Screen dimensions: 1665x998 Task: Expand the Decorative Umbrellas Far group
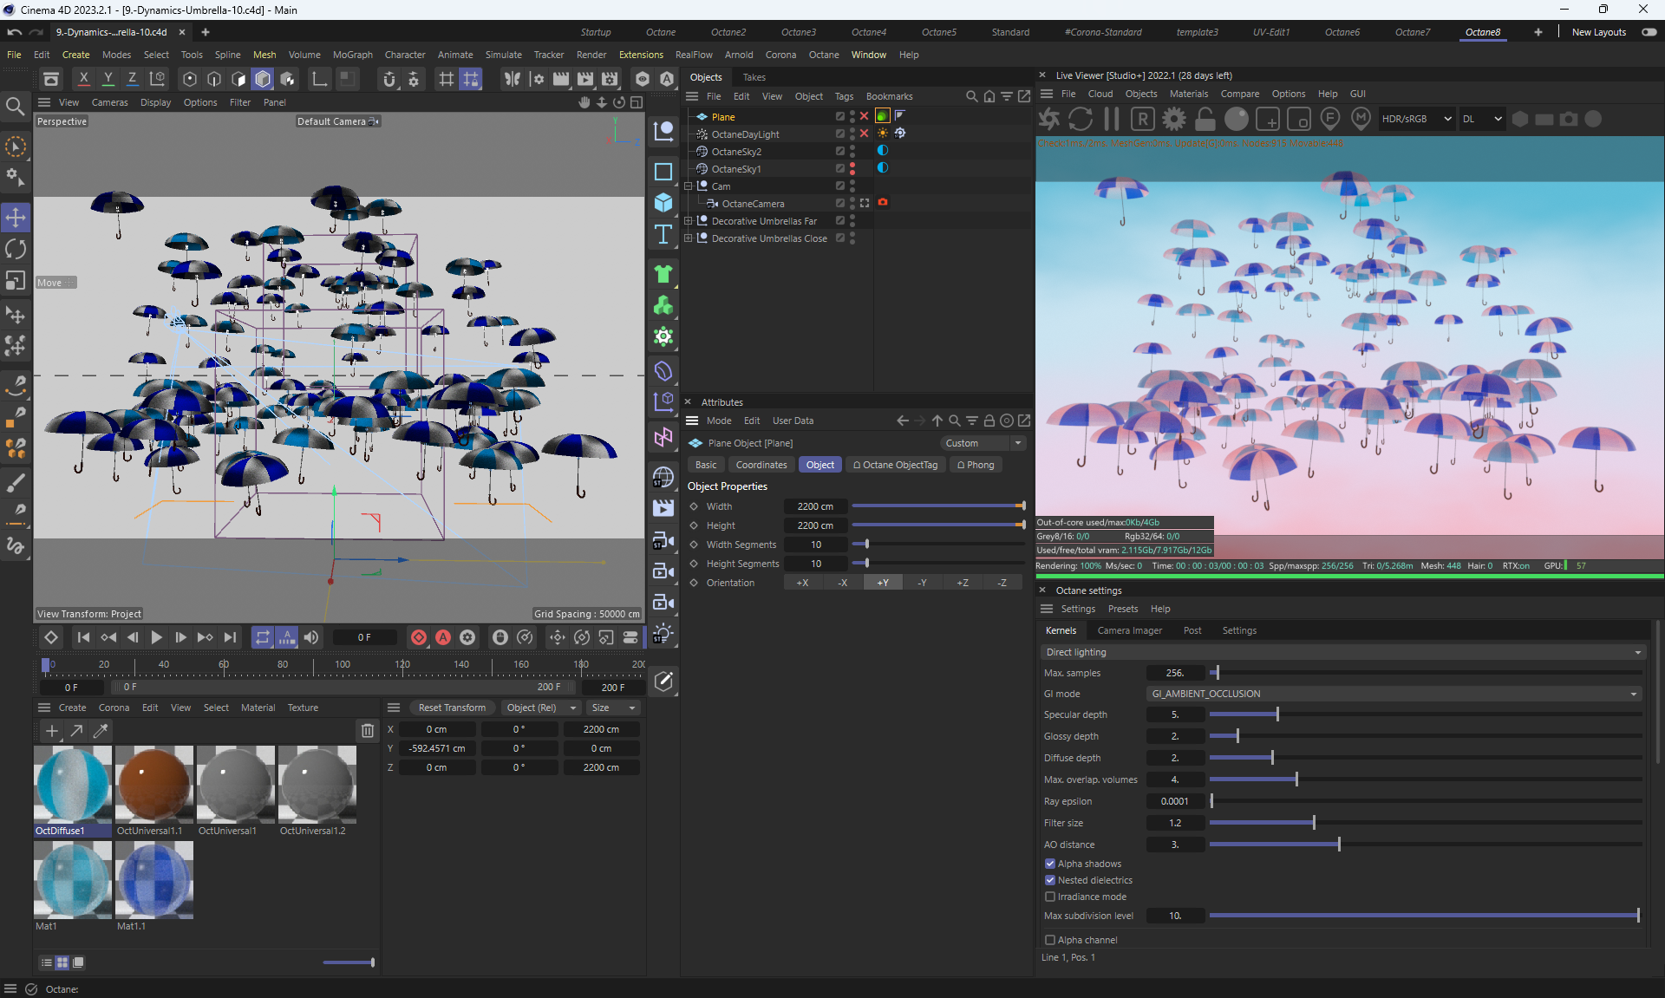pos(689,221)
